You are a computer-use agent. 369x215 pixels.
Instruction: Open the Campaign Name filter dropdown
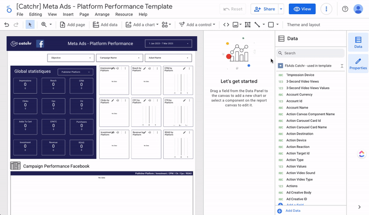coord(119,58)
